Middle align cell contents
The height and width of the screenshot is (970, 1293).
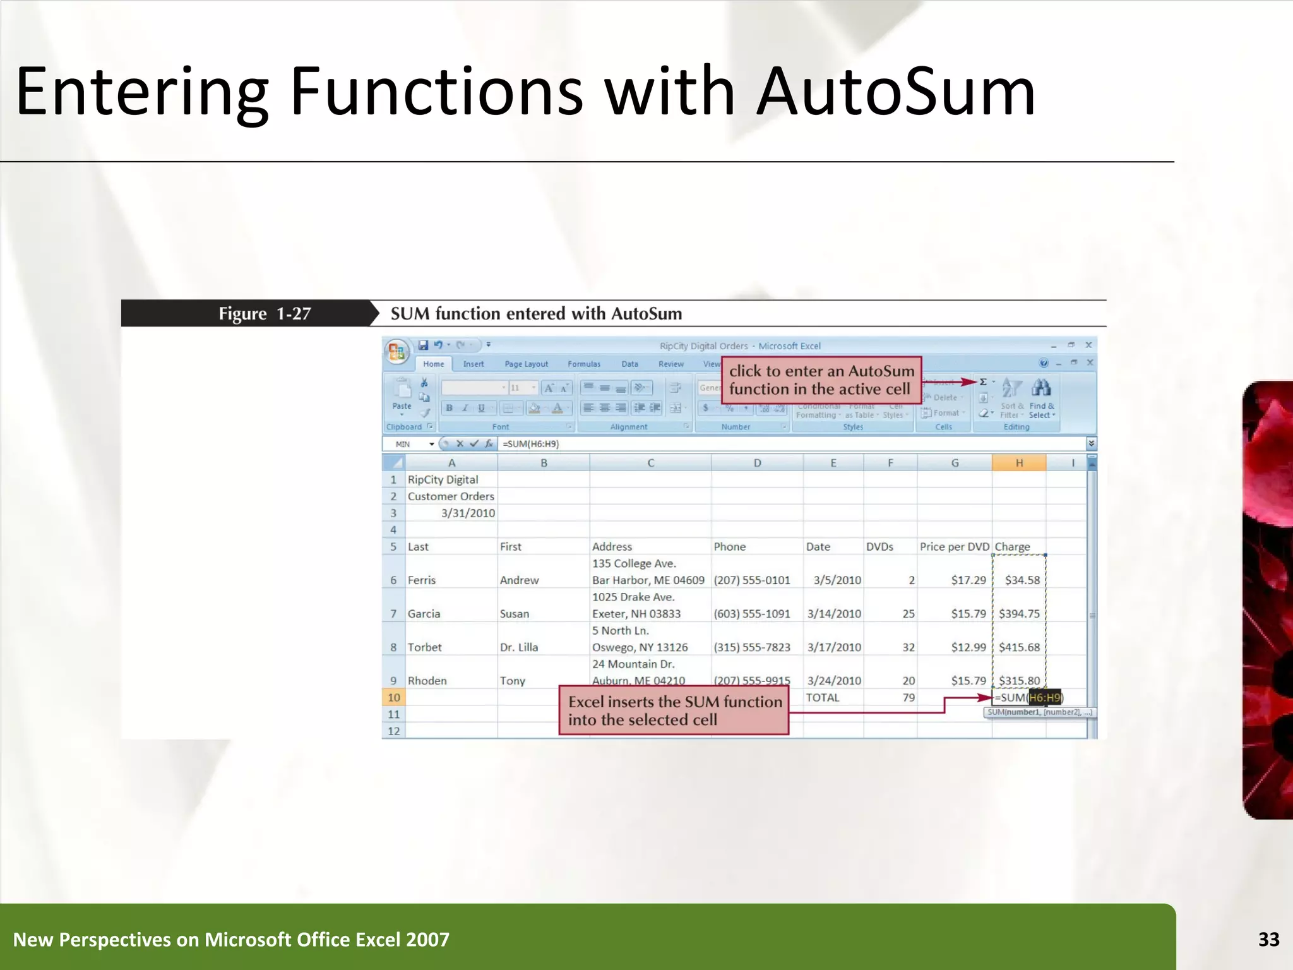click(605, 388)
